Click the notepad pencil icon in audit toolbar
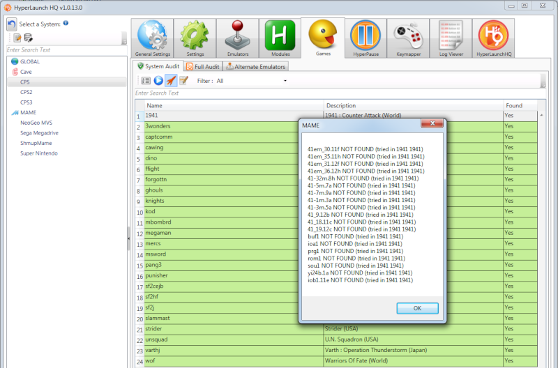The height and width of the screenshot is (368, 558). (183, 81)
